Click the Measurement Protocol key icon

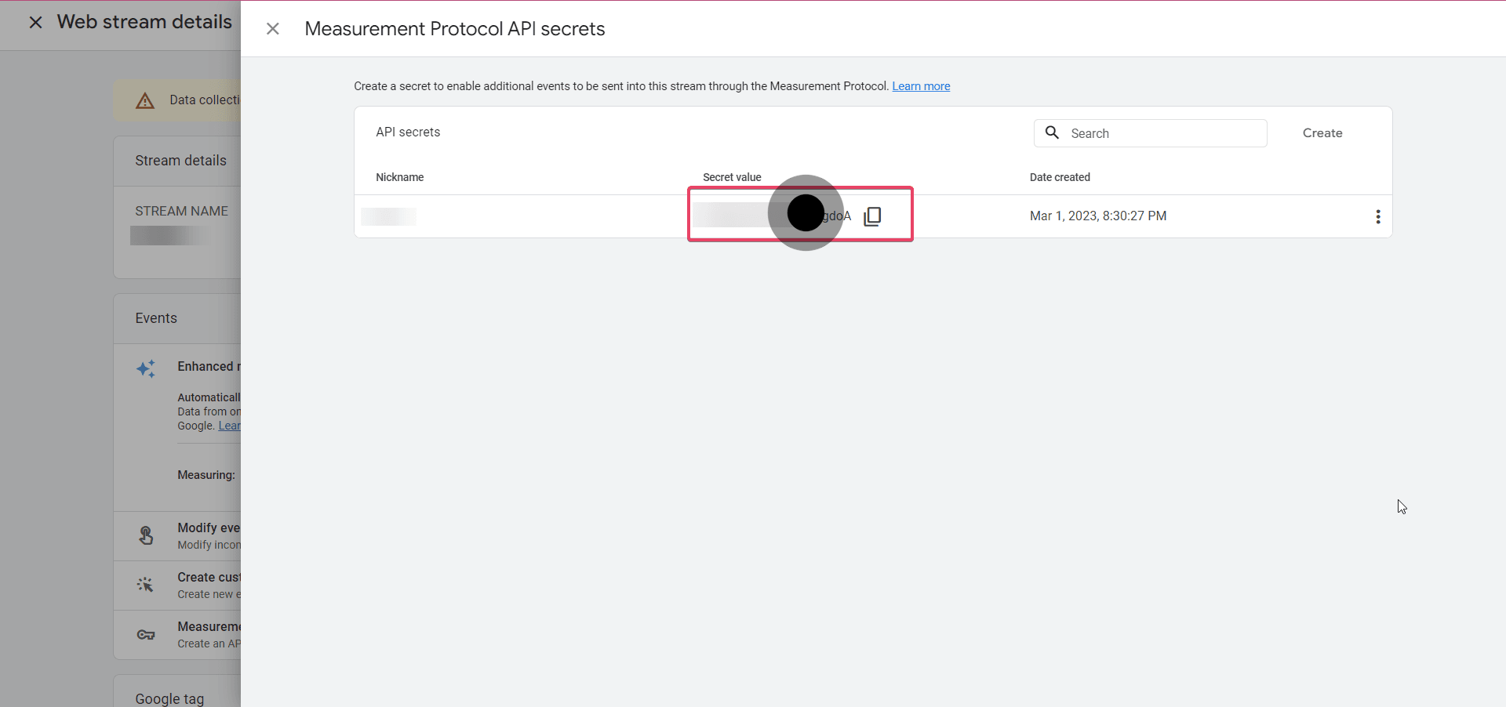pyautogui.click(x=146, y=635)
